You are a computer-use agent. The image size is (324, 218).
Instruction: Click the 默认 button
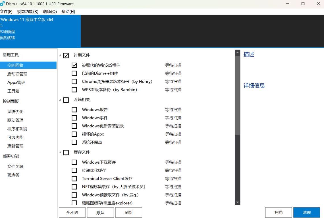coord(100,212)
